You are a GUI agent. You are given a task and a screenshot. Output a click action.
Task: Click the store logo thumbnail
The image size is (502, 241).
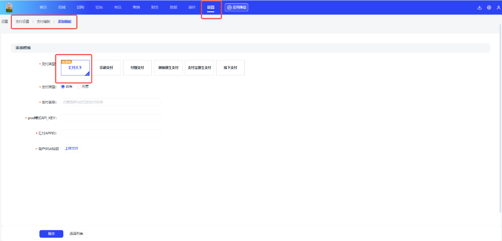click(x=9, y=7)
